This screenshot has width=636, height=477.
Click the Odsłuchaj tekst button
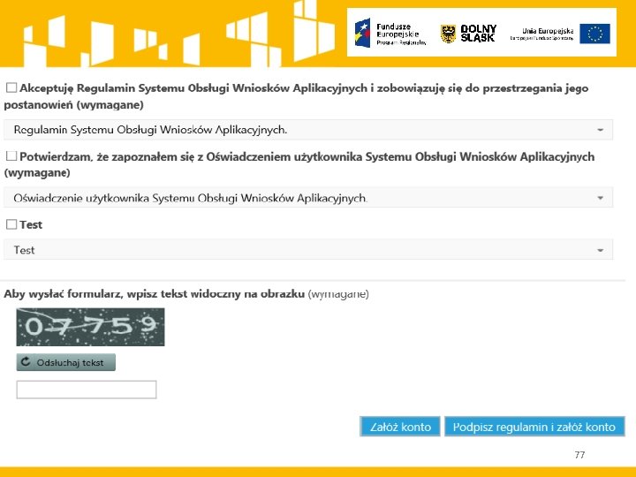click(65, 362)
